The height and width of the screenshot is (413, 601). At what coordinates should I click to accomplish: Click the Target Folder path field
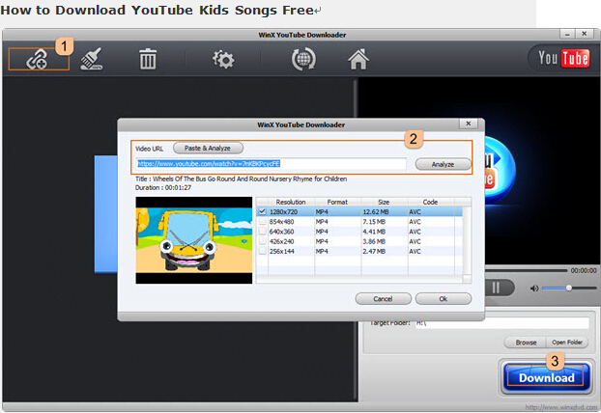pos(502,323)
